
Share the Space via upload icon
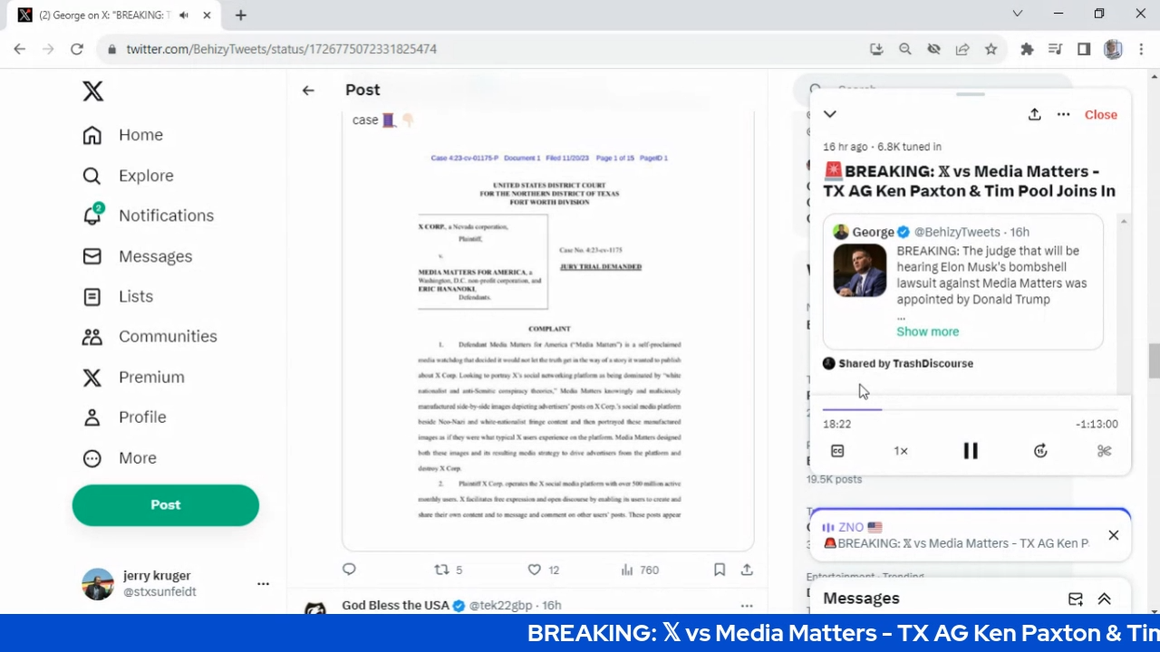click(1034, 114)
